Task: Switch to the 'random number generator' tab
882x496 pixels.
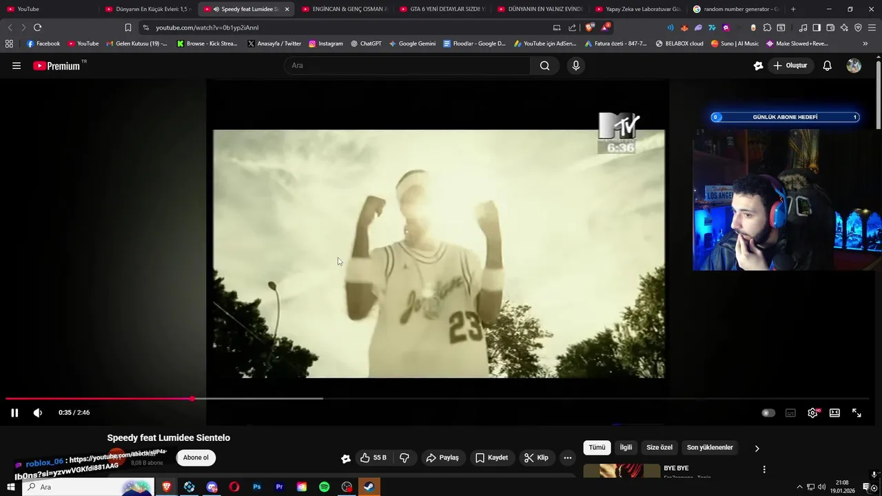Action: (x=736, y=9)
